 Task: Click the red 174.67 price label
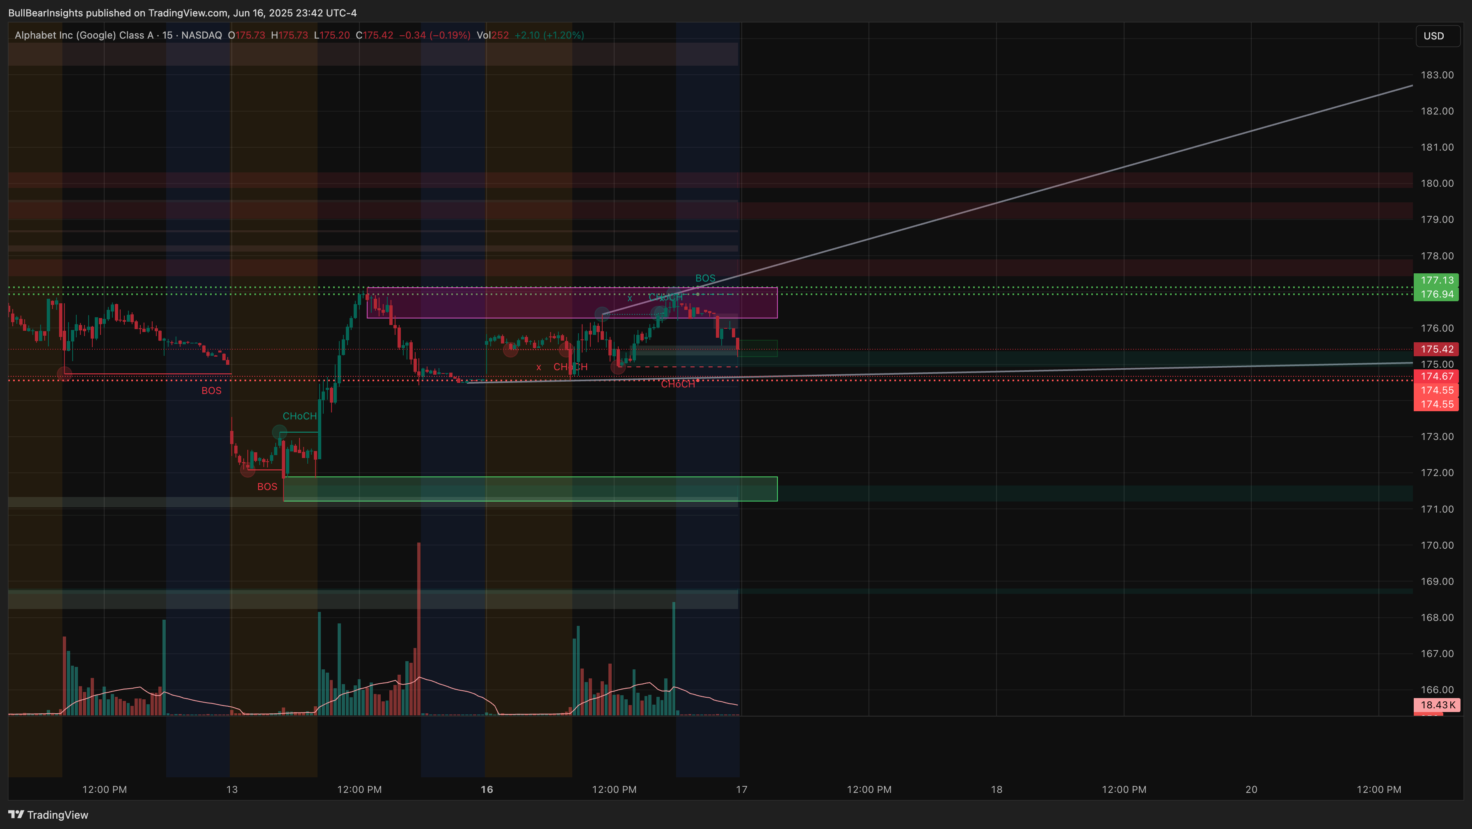click(x=1436, y=376)
